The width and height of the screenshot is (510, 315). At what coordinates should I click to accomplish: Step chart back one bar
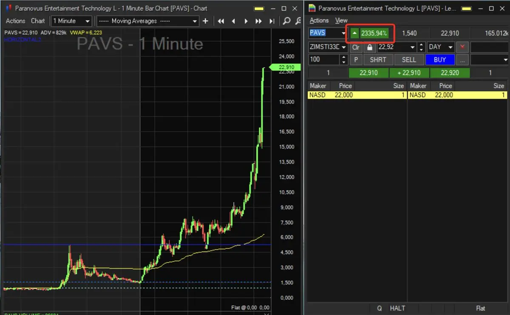(x=233, y=21)
